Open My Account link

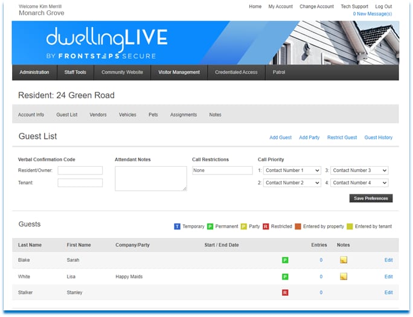click(281, 7)
